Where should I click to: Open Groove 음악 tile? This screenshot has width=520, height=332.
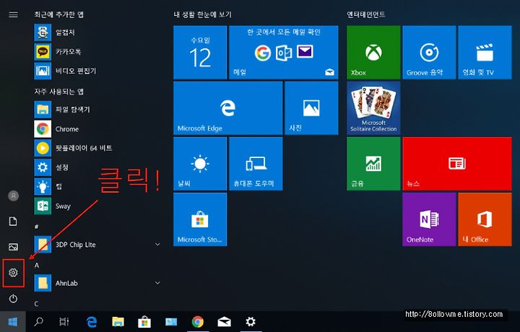point(429,53)
